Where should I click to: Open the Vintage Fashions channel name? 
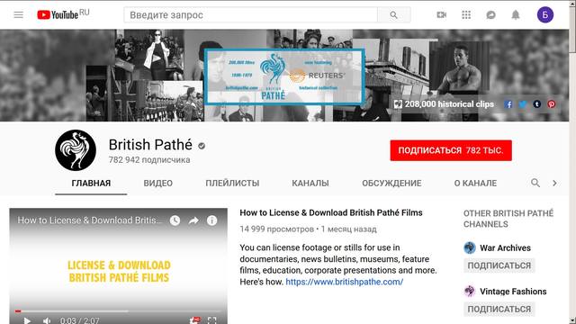pos(513,292)
